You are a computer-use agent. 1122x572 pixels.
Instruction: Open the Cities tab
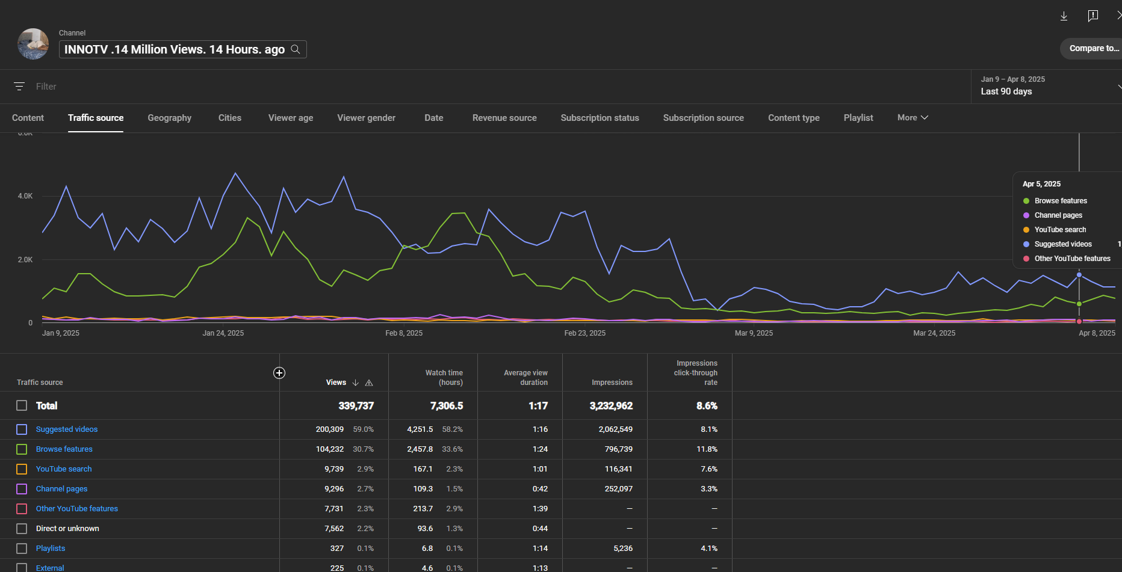230,118
